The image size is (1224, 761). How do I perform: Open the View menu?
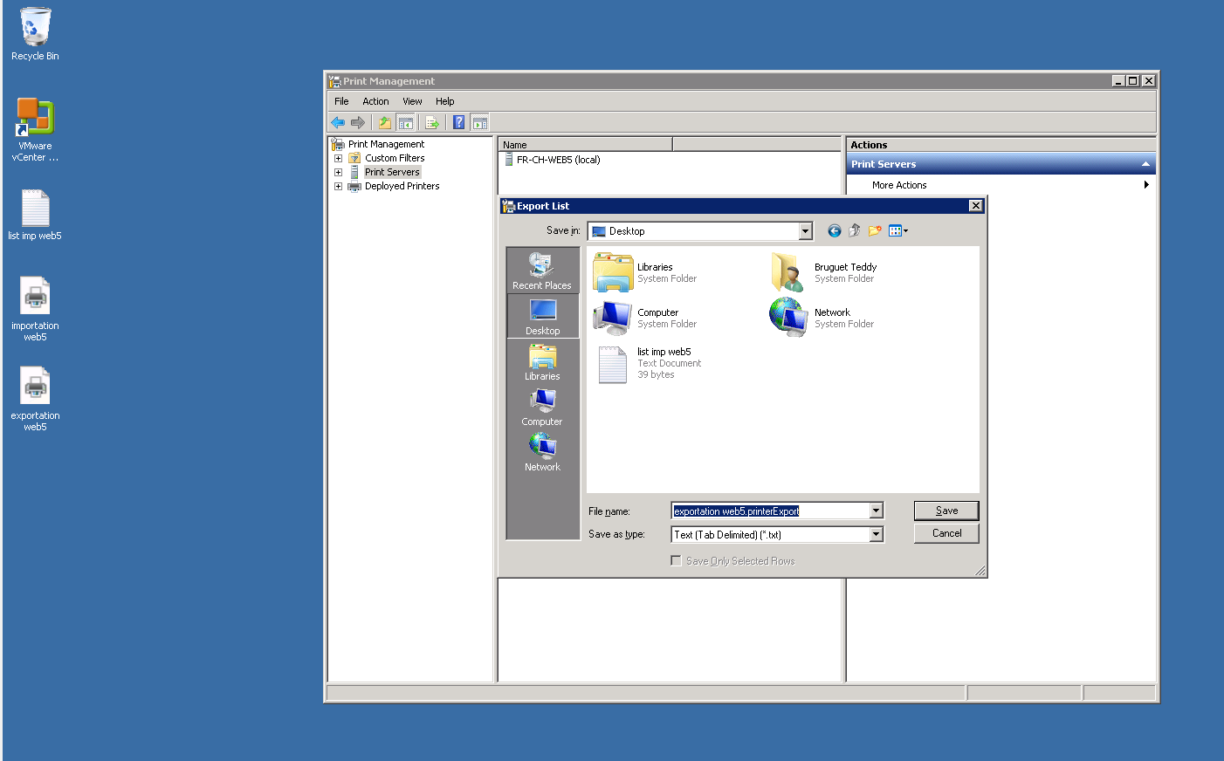coord(412,101)
